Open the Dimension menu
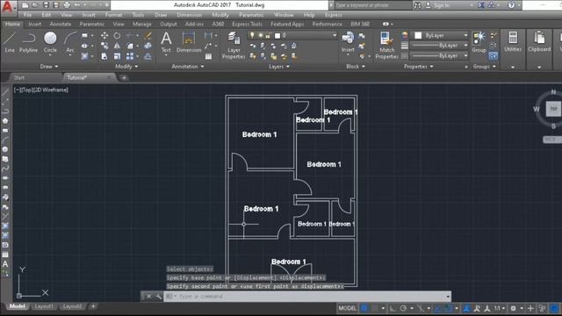Screen dimensions: 562x316 coord(190,15)
